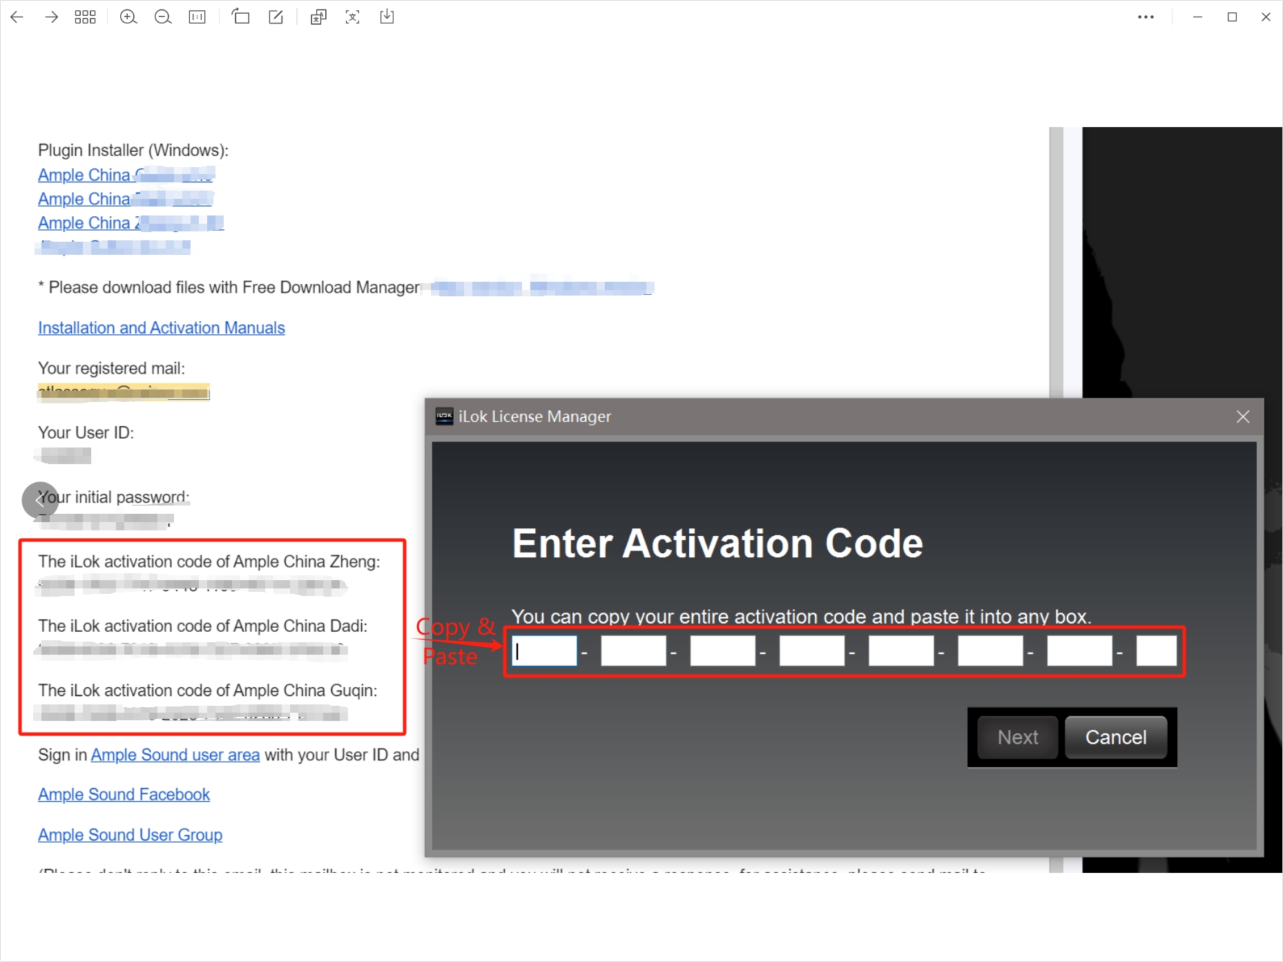The height and width of the screenshot is (962, 1283).
Task: Zoom out of the image
Action: 163,17
